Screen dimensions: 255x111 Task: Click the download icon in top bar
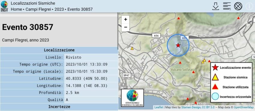click(215, 6)
